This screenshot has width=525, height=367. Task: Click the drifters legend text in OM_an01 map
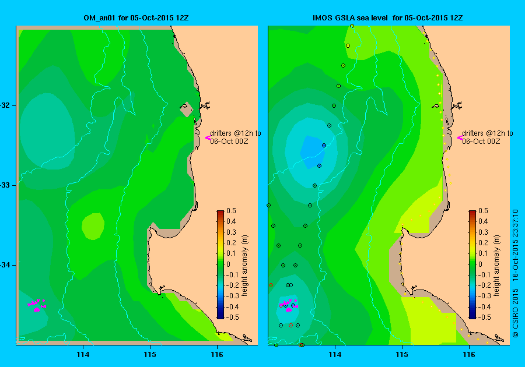point(236,137)
